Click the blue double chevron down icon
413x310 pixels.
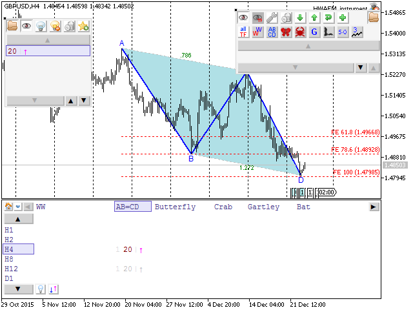coord(18,207)
